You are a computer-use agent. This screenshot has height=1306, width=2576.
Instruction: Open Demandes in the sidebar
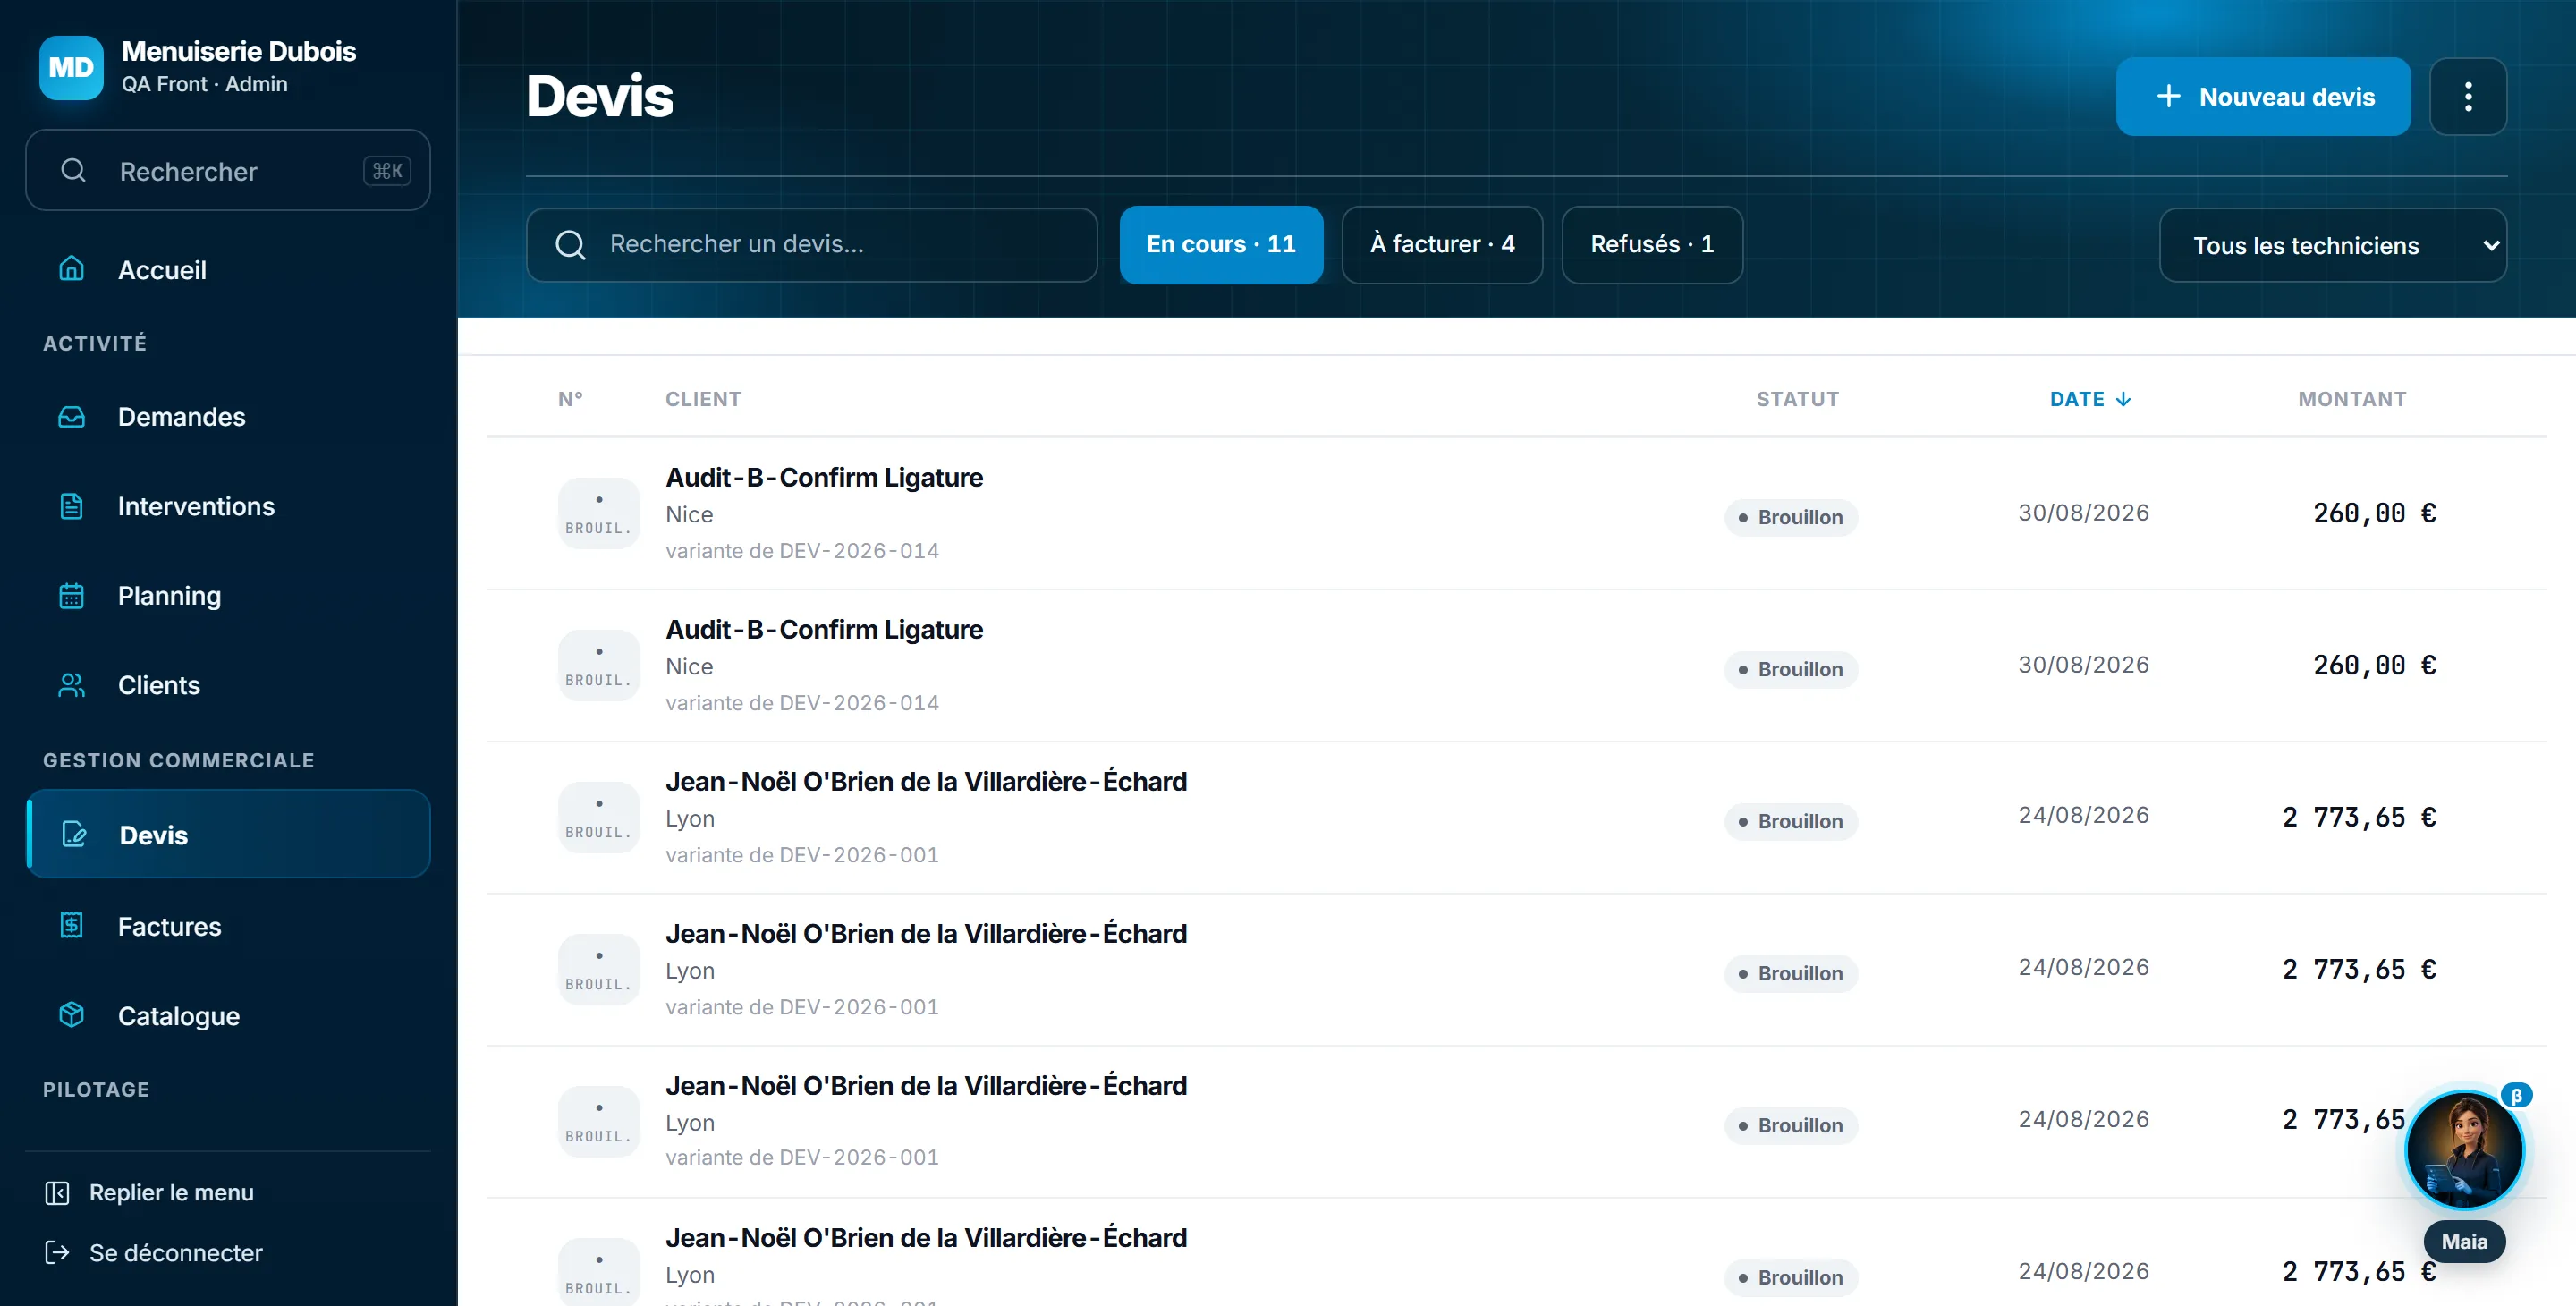pyautogui.click(x=228, y=416)
